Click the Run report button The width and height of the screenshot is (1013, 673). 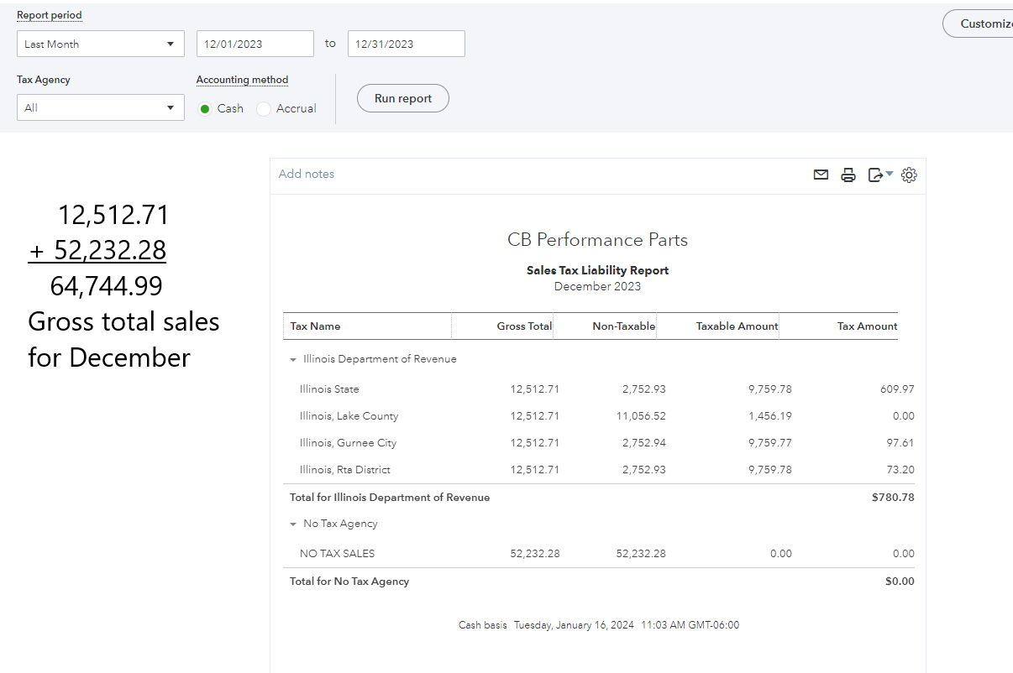click(x=402, y=98)
